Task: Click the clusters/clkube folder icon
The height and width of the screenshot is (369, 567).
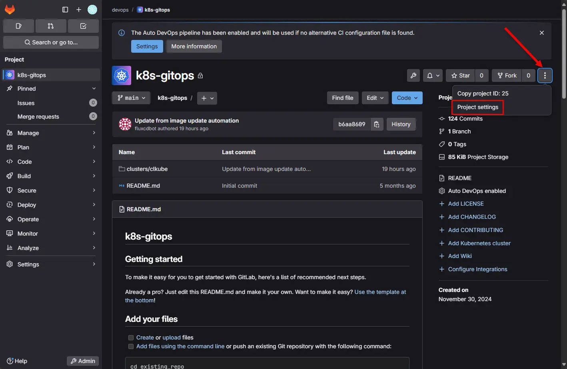Action: point(122,169)
